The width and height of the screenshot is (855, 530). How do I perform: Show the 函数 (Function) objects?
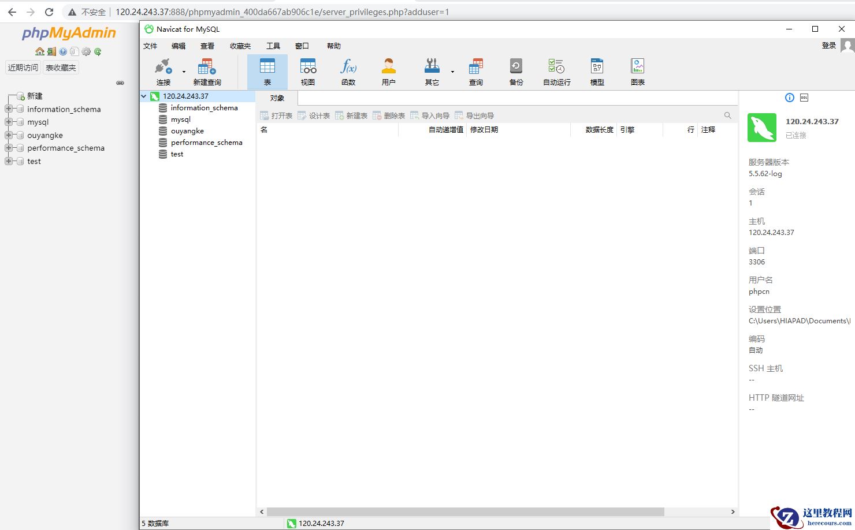coord(348,72)
